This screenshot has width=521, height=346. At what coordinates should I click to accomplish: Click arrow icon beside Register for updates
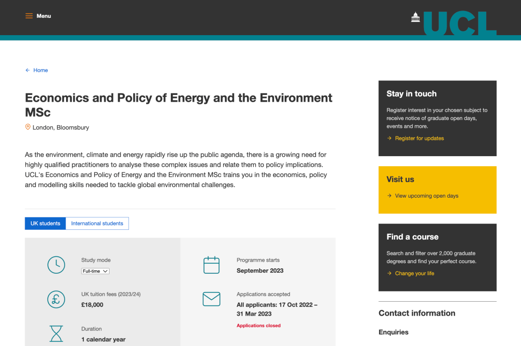[x=389, y=138]
